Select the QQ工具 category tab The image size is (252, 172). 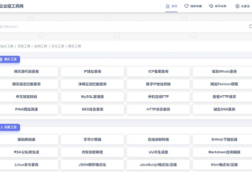click(58, 46)
